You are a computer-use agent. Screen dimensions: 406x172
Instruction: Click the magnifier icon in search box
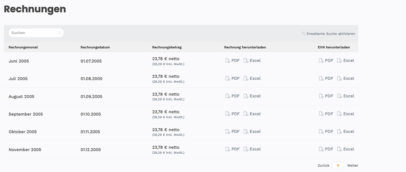click(x=60, y=33)
